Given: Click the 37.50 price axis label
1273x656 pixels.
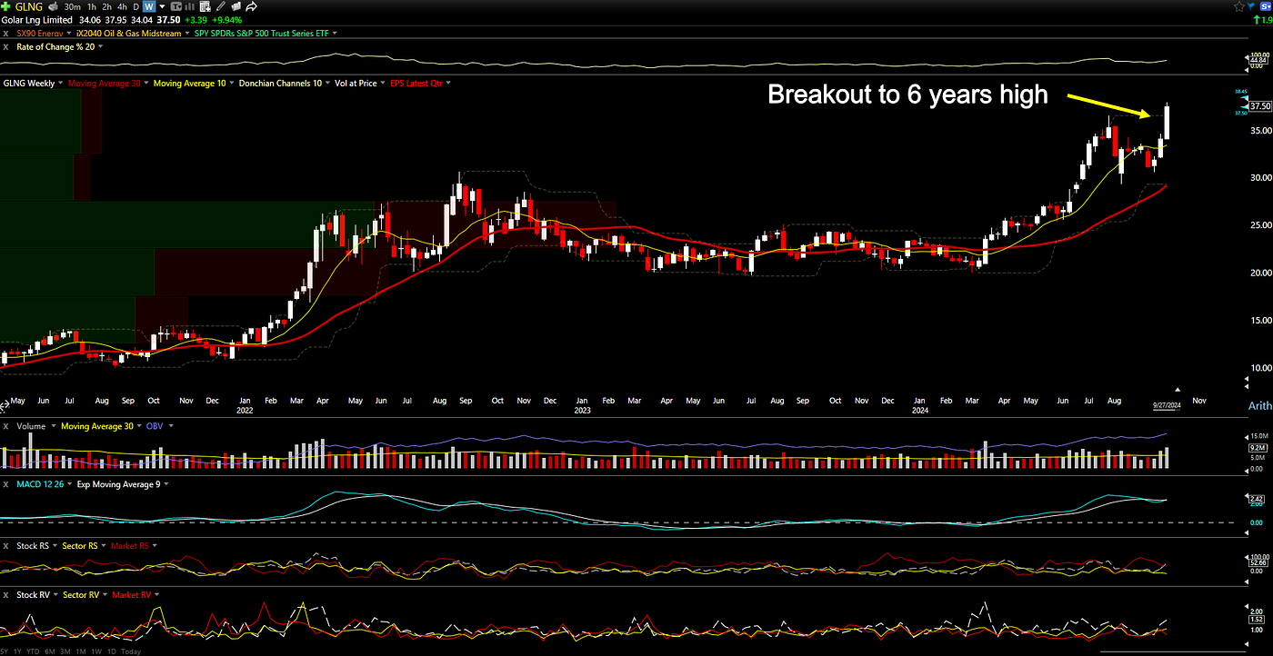Looking at the screenshot, I should click(1259, 105).
